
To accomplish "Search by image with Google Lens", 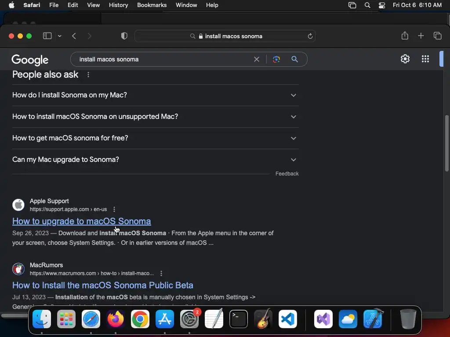I will click(276, 59).
